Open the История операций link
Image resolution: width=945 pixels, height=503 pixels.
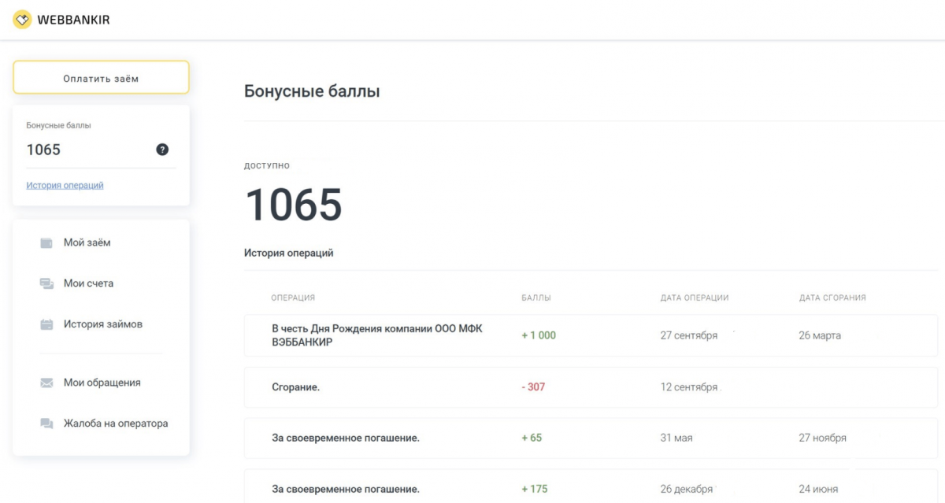(65, 186)
